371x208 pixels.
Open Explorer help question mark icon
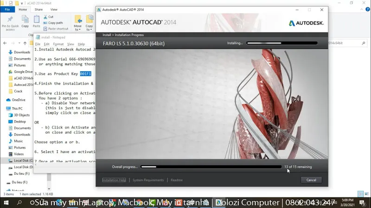click(x=367, y=9)
